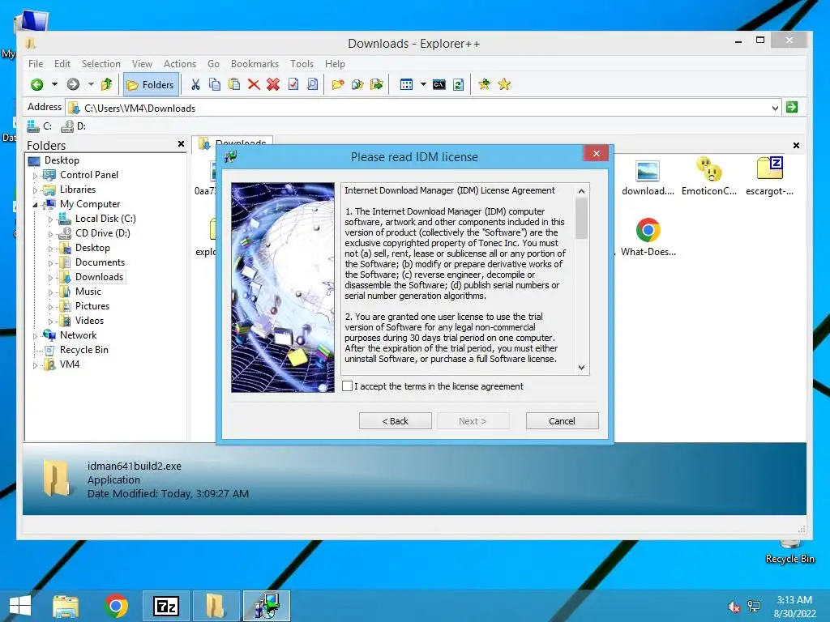Click the Back button in IDM installer
Screen dimensions: 830x622
[396, 421]
